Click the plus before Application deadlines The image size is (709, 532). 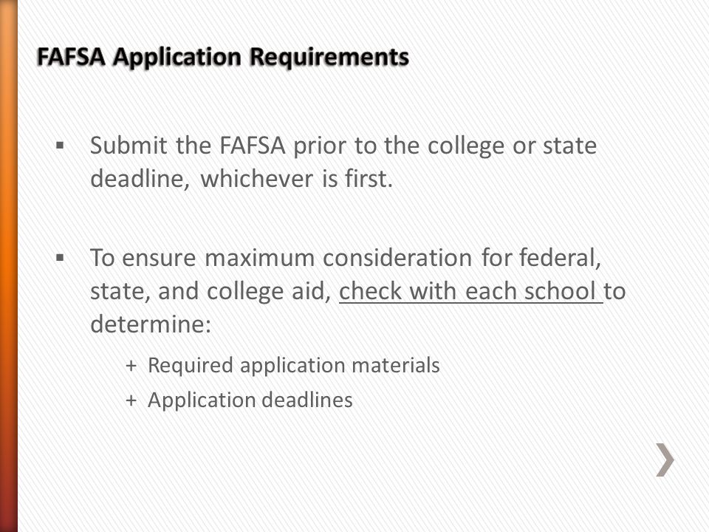131,400
